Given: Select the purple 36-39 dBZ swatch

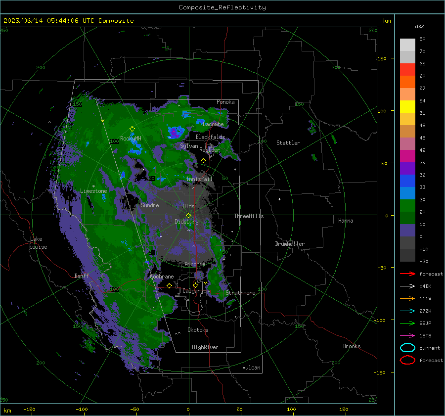Looking at the screenshot, I should click(x=407, y=168).
